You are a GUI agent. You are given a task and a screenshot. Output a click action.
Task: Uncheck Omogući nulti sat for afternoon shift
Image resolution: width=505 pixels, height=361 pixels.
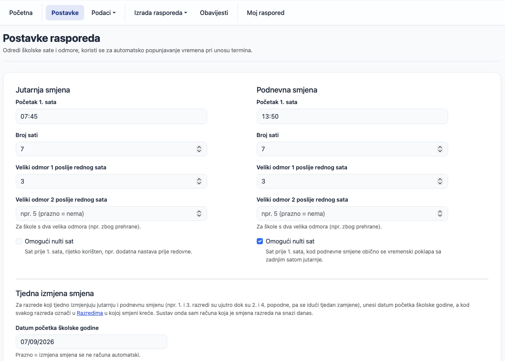pos(260,241)
